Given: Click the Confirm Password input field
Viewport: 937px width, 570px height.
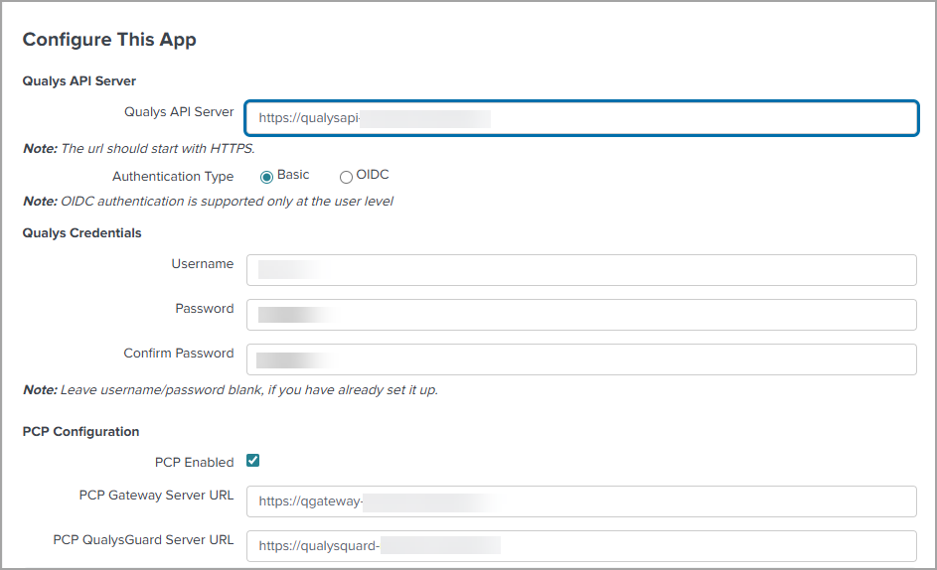Looking at the screenshot, I should tap(581, 359).
